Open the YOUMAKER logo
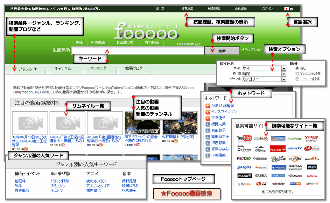 click(x=295, y=176)
